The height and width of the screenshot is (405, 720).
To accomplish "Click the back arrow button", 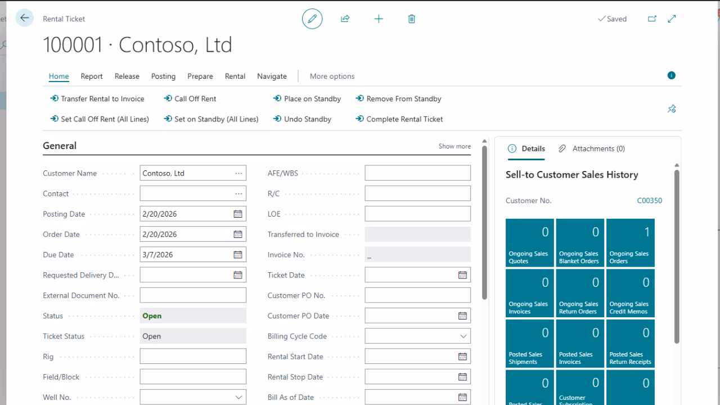I will point(25,18).
